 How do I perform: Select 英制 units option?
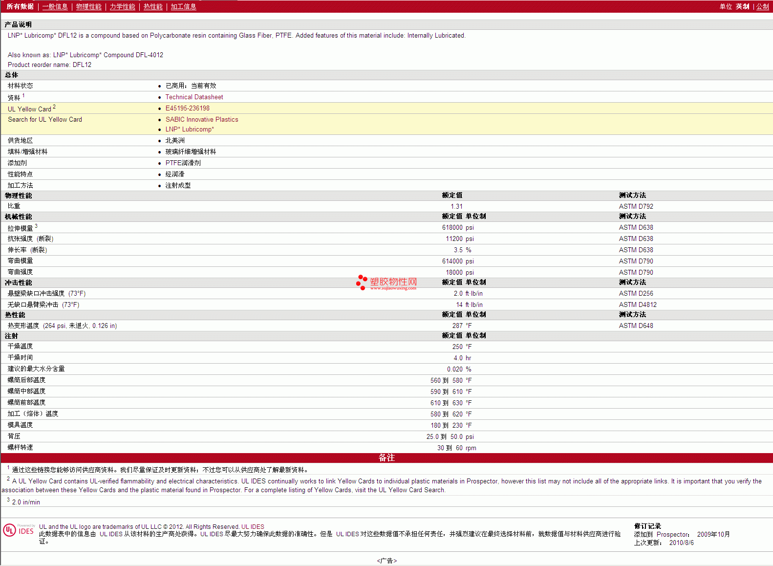[742, 6]
